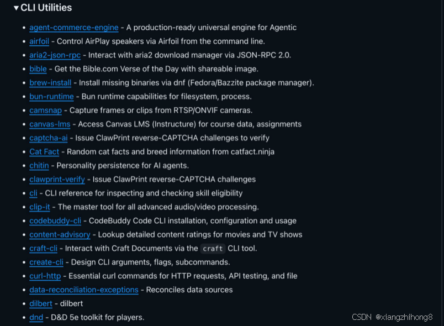
Task: Select the brew-install link
Action: (x=50, y=83)
